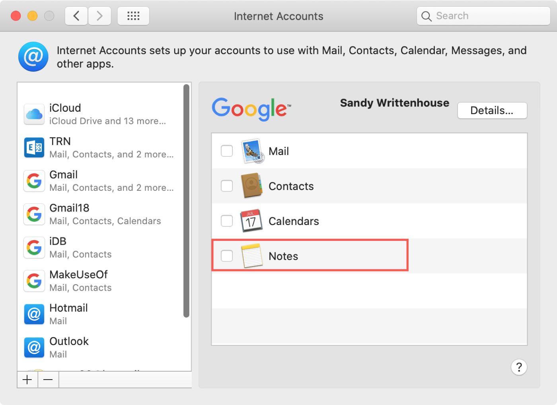Select the iCloud account name
557x405 pixels.
(x=65, y=108)
